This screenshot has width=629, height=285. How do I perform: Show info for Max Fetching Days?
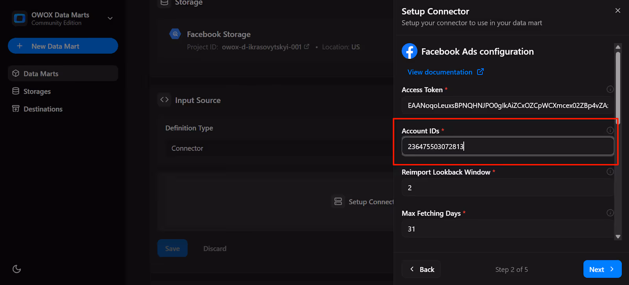tap(610, 213)
